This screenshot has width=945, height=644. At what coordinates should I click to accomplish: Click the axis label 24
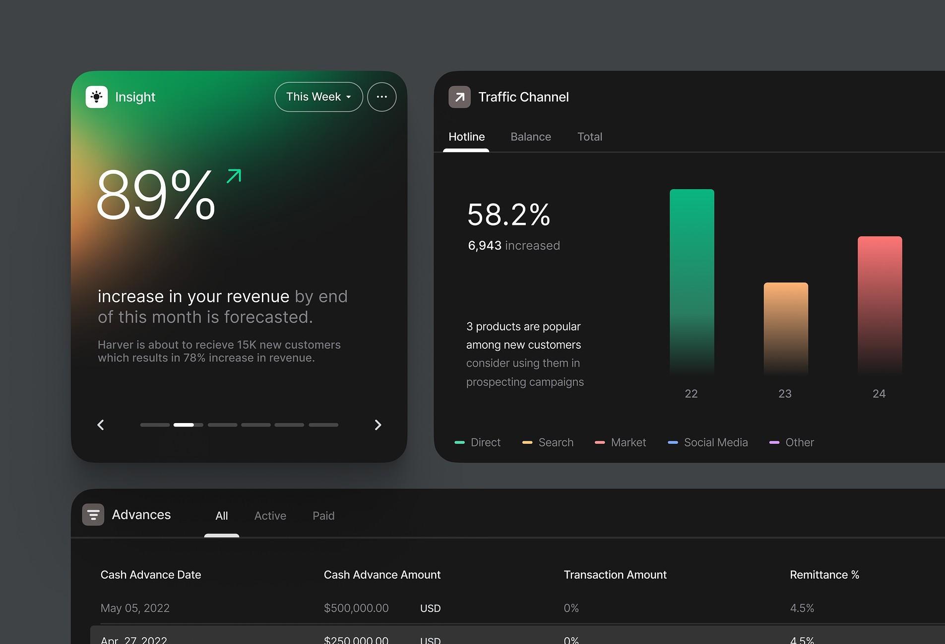pos(879,394)
